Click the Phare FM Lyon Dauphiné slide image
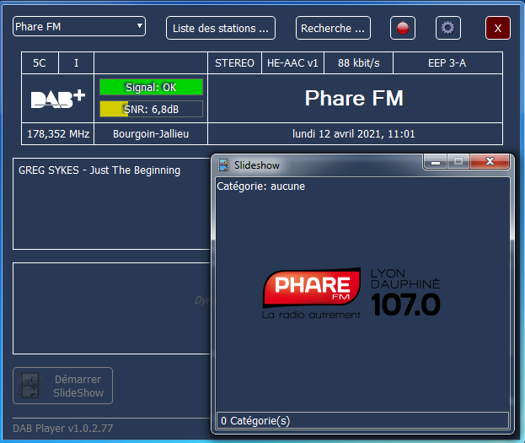525x443 pixels. pos(351,293)
